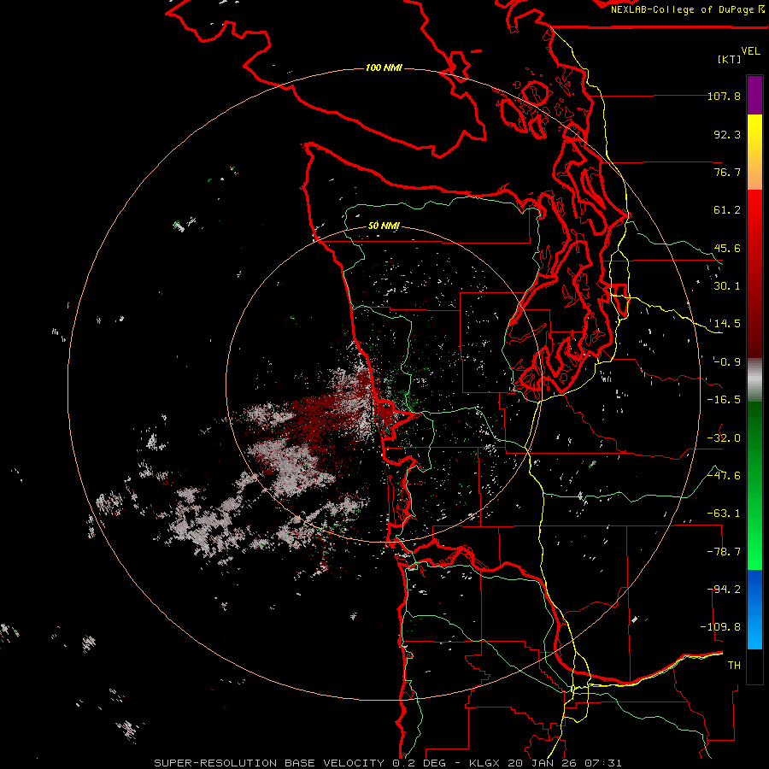Click the -78.7 velocity value
The width and height of the screenshot is (769, 769).
click(724, 552)
